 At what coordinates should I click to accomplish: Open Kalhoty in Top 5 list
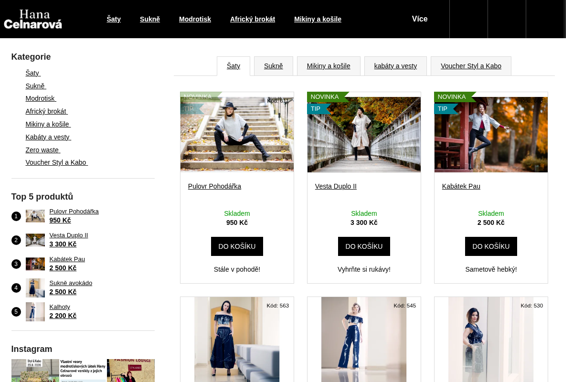[60, 307]
